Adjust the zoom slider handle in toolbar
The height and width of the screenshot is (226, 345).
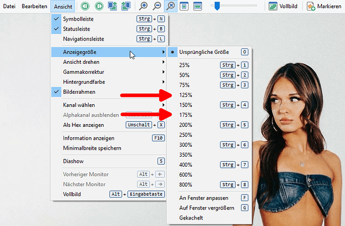(217, 6)
